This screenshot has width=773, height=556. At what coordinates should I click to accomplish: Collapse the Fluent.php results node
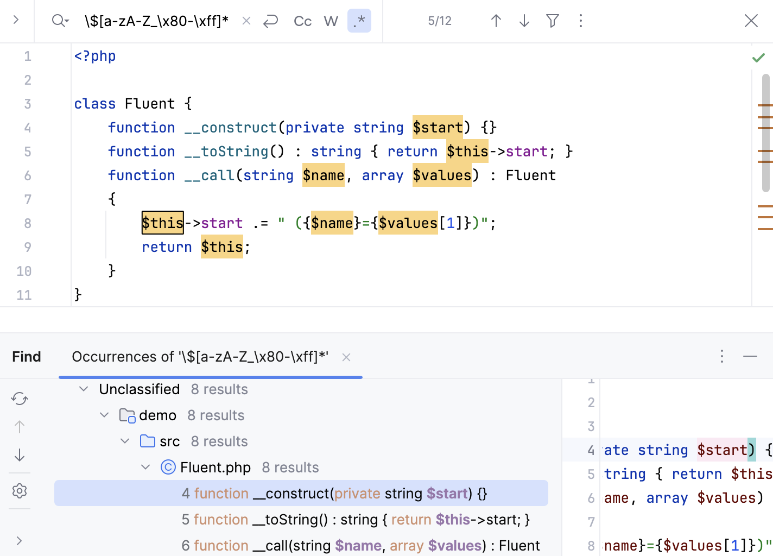tap(145, 467)
